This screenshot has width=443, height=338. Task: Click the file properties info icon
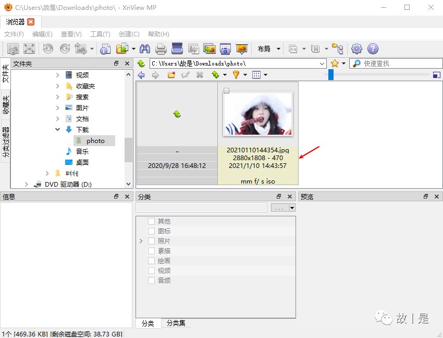(105, 49)
